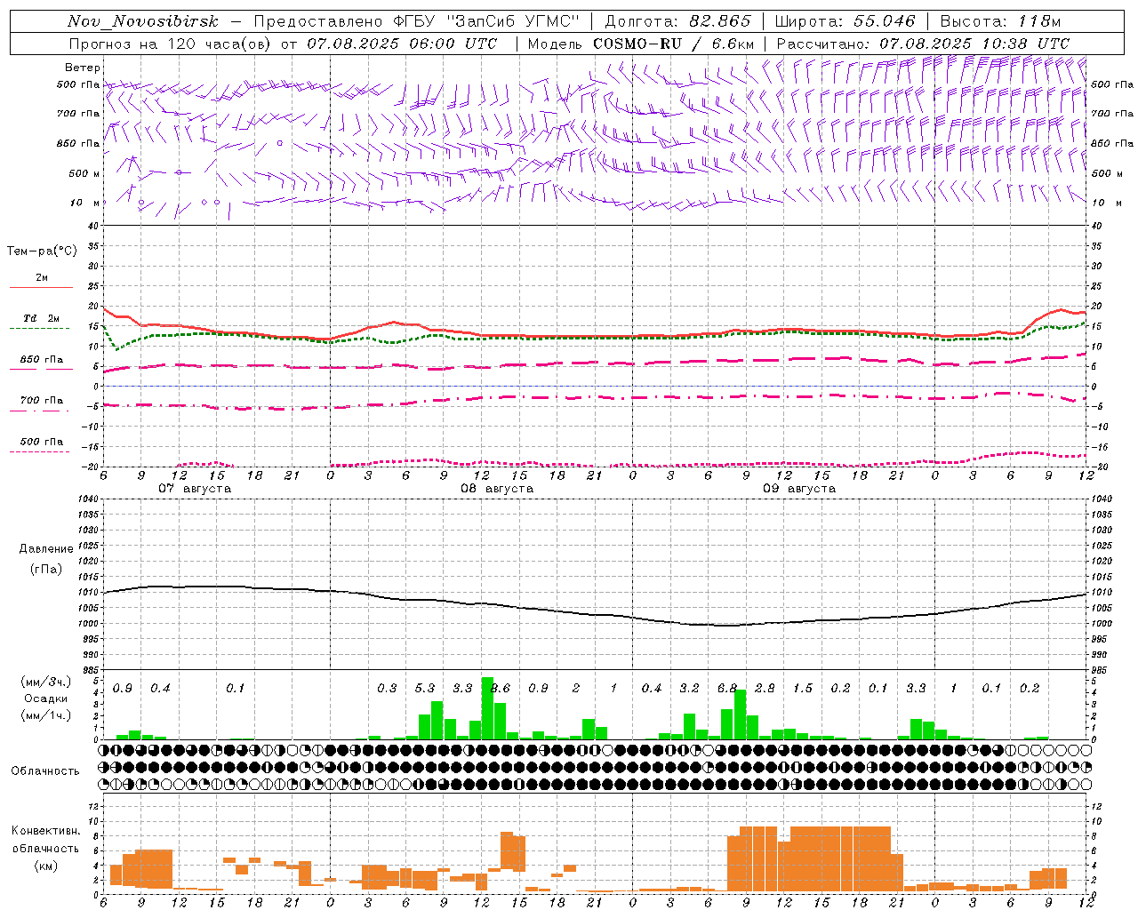Click the "Облачность" cloudiness row label
The height and width of the screenshot is (910, 1138).
[45, 771]
